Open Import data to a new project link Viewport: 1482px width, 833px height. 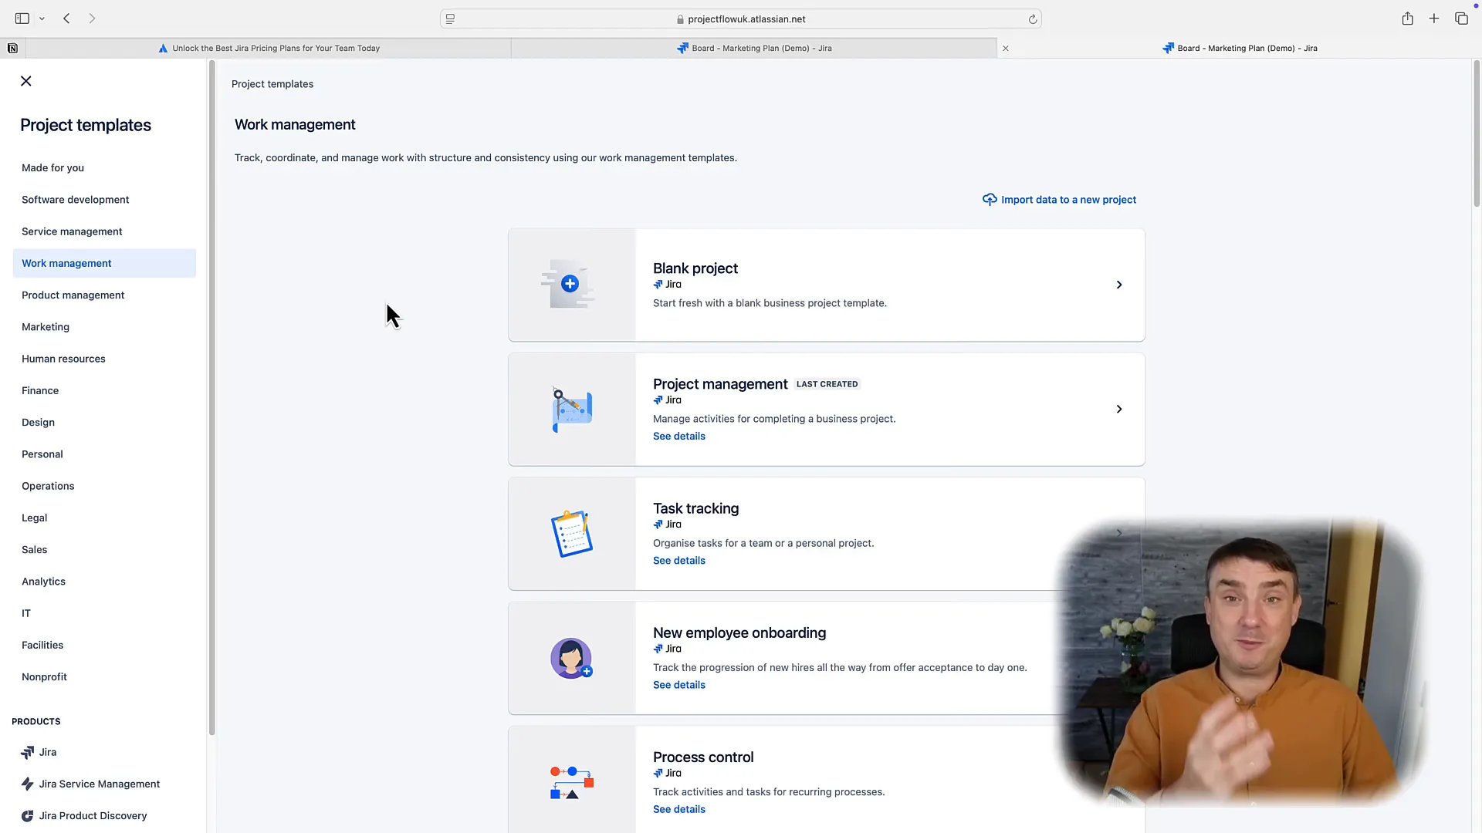point(1068,199)
